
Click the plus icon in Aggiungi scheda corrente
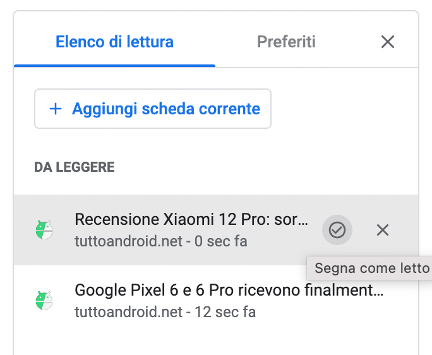point(56,109)
